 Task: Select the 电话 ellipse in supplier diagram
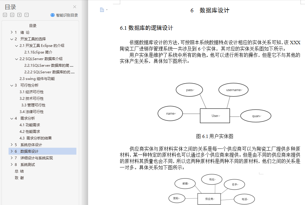(244, 199)
